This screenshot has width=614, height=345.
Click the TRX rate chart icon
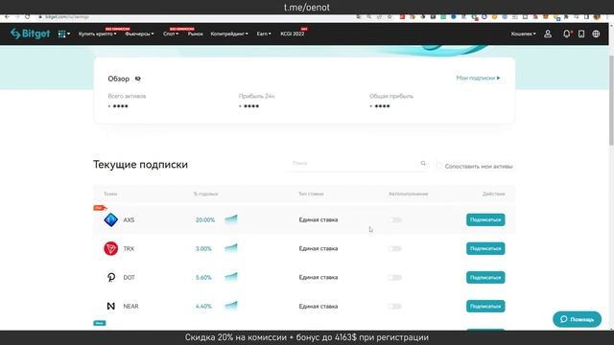click(231, 248)
